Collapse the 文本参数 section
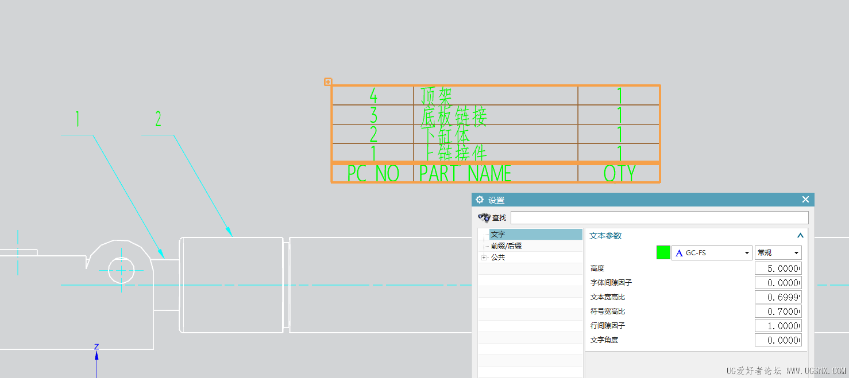 click(800, 236)
